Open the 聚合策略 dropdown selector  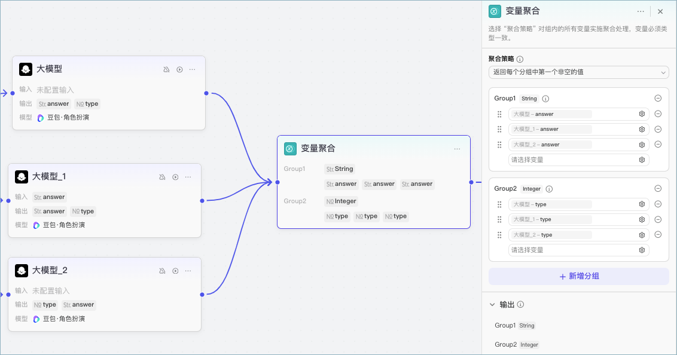(578, 72)
